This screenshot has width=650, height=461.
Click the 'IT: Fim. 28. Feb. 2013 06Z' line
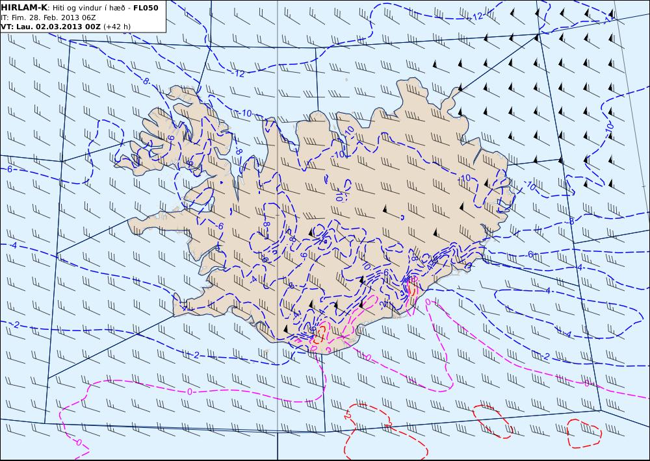(49, 18)
